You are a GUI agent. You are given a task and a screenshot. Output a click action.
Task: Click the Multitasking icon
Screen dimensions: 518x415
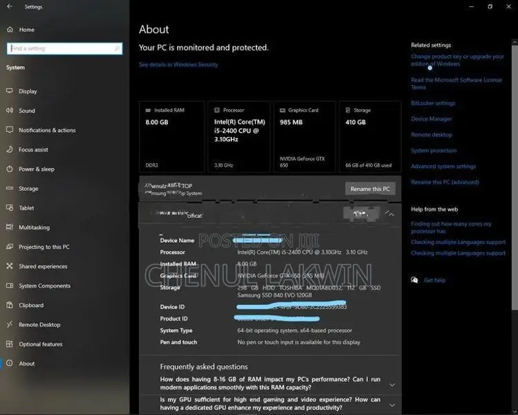(x=10, y=227)
